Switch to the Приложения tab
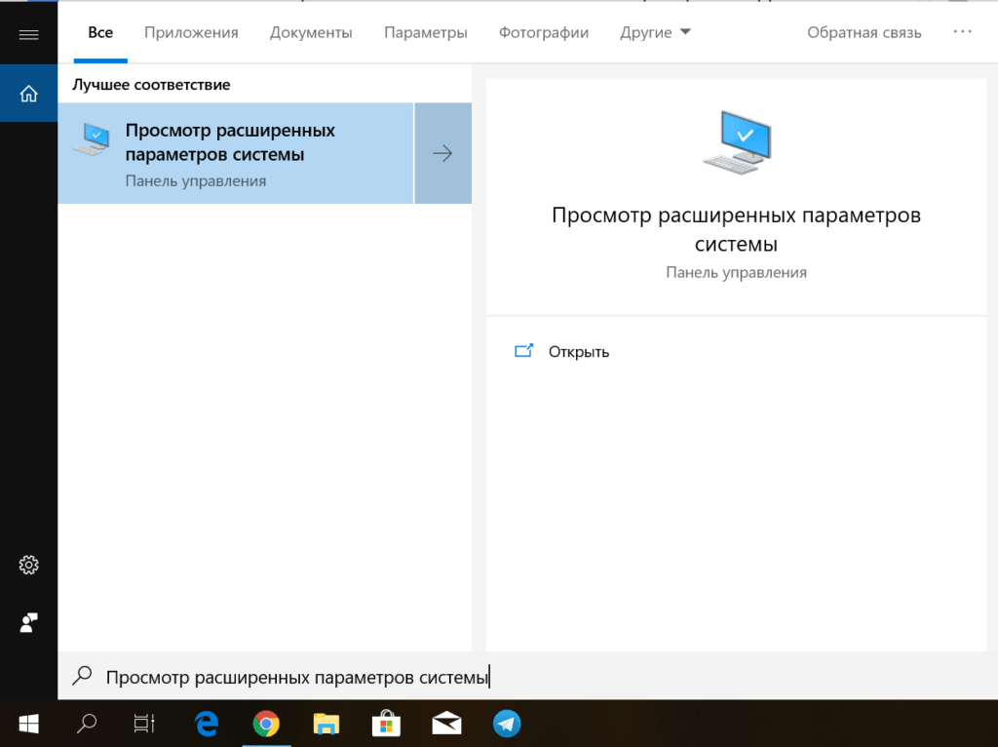The width and height of the screenshot is (998, 747). coord(191,32)
